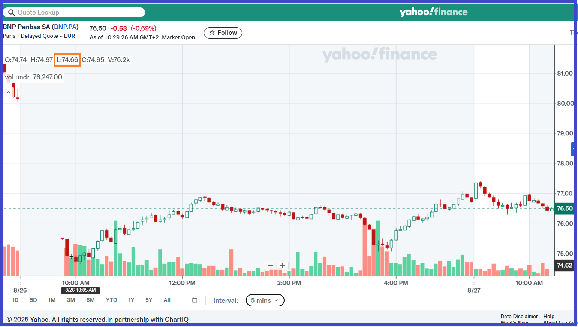Image resolution: width=578 pixels, height=327 pixels.
Task: Type in the Quote Lookup field
Action: (79, 13)
